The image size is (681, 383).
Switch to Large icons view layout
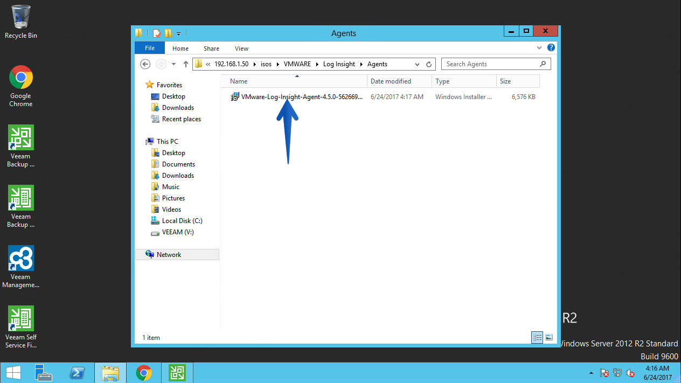(549, 337)
